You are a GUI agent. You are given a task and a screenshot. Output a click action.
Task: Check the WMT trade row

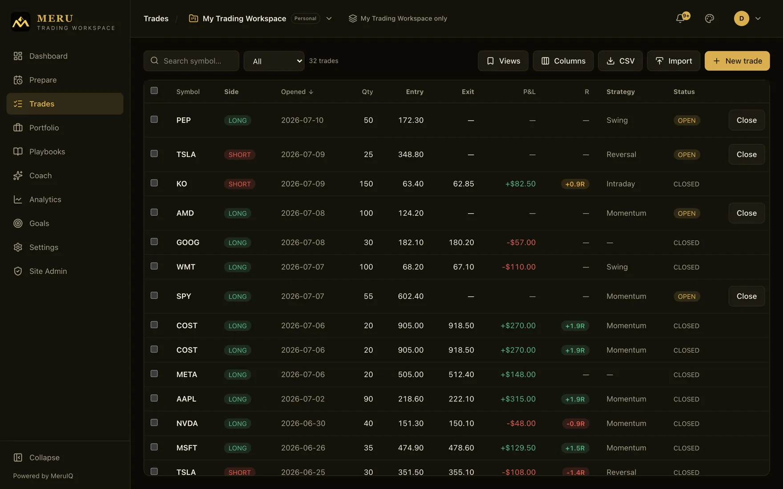point(154,266)
